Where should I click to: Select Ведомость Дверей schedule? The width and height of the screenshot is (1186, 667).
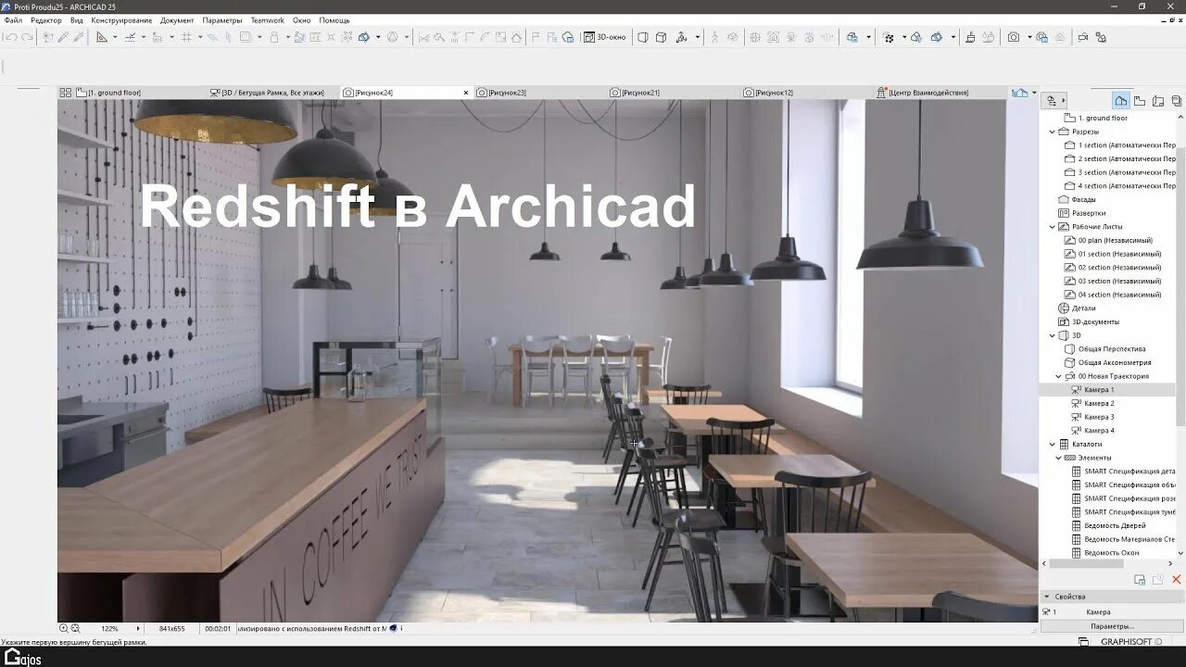1115,525
